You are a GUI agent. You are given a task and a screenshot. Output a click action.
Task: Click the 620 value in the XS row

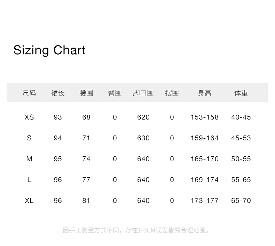pyautogui.click(x=143, y=117)
